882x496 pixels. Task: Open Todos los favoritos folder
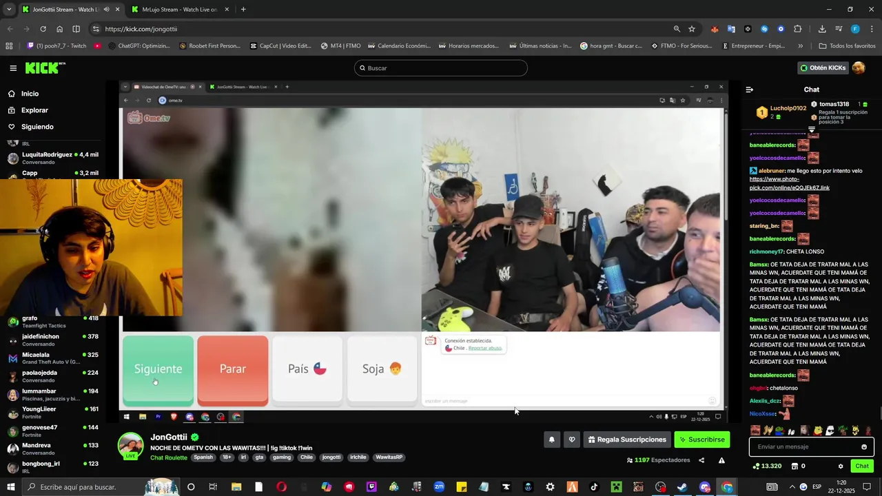coord(847,46)
